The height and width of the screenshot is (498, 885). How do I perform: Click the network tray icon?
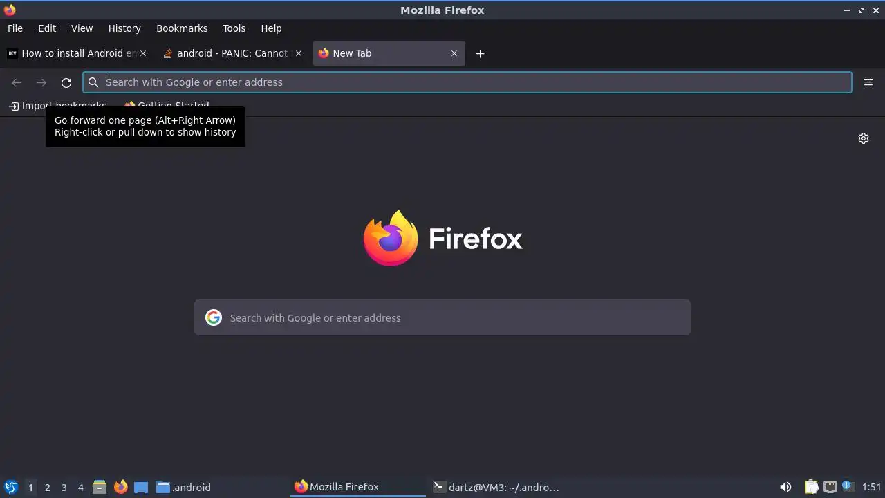[x=830, y=487]
